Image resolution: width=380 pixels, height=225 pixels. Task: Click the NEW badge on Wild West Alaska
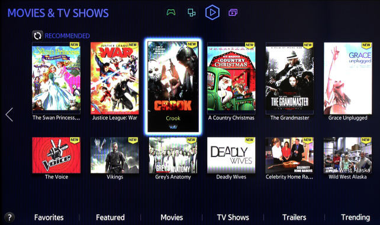[x=366, y=140]
